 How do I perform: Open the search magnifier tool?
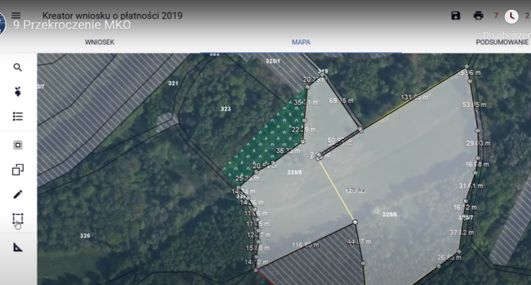pos(18,67)
